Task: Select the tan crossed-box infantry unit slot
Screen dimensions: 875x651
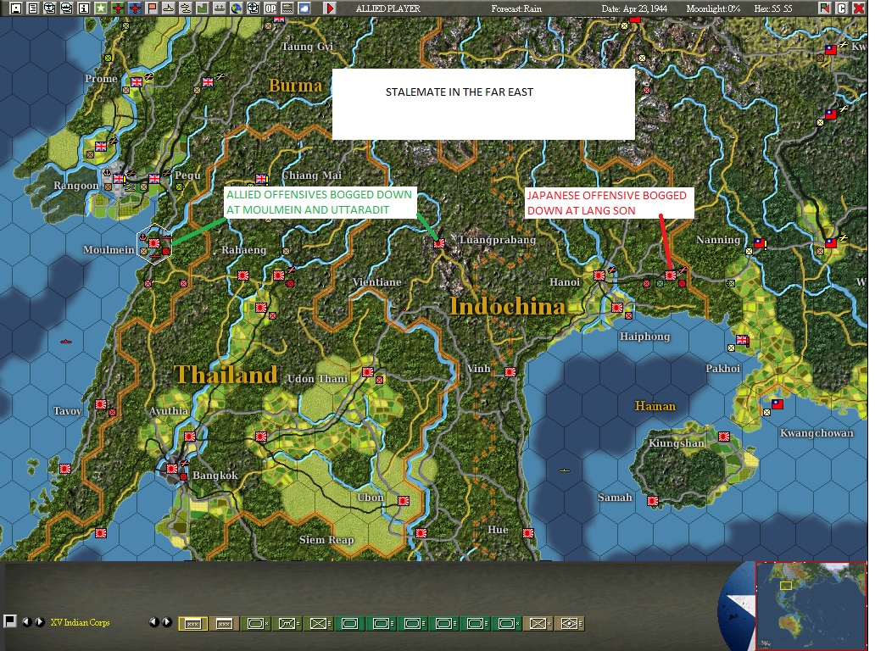Action: click(538, 623)
